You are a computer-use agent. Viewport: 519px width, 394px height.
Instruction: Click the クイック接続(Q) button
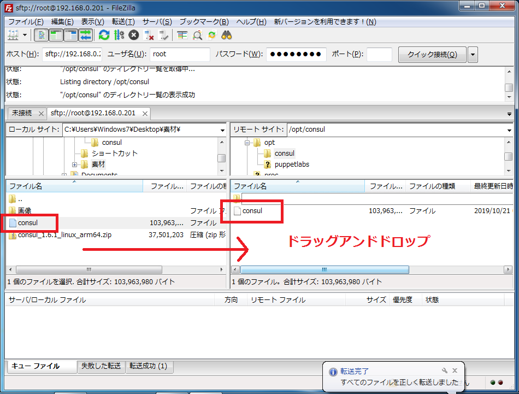pos(432,55)
